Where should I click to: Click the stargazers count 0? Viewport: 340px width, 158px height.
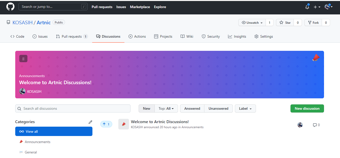pos(298,22)
